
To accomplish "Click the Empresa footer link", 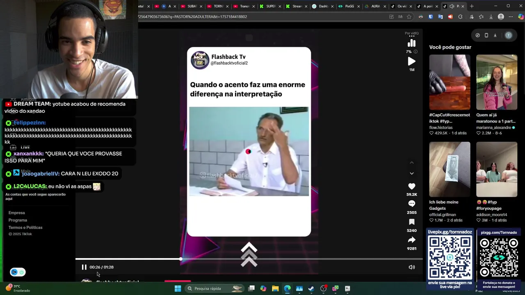I will pos(17,213).
